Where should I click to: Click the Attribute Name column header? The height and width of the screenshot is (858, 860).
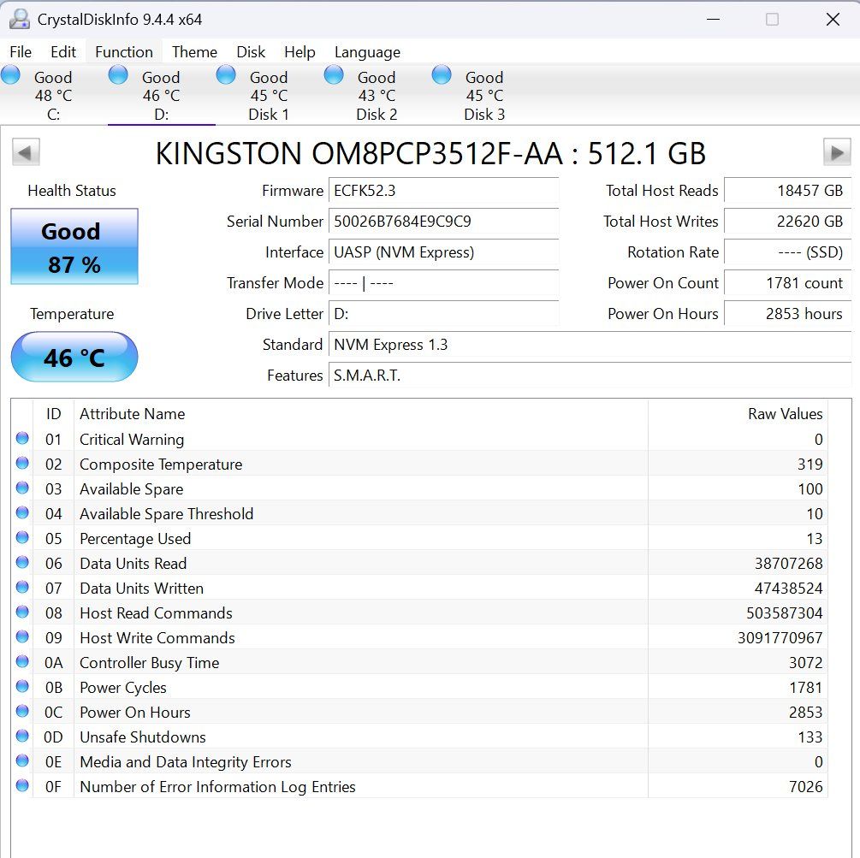tap(361, 414)
